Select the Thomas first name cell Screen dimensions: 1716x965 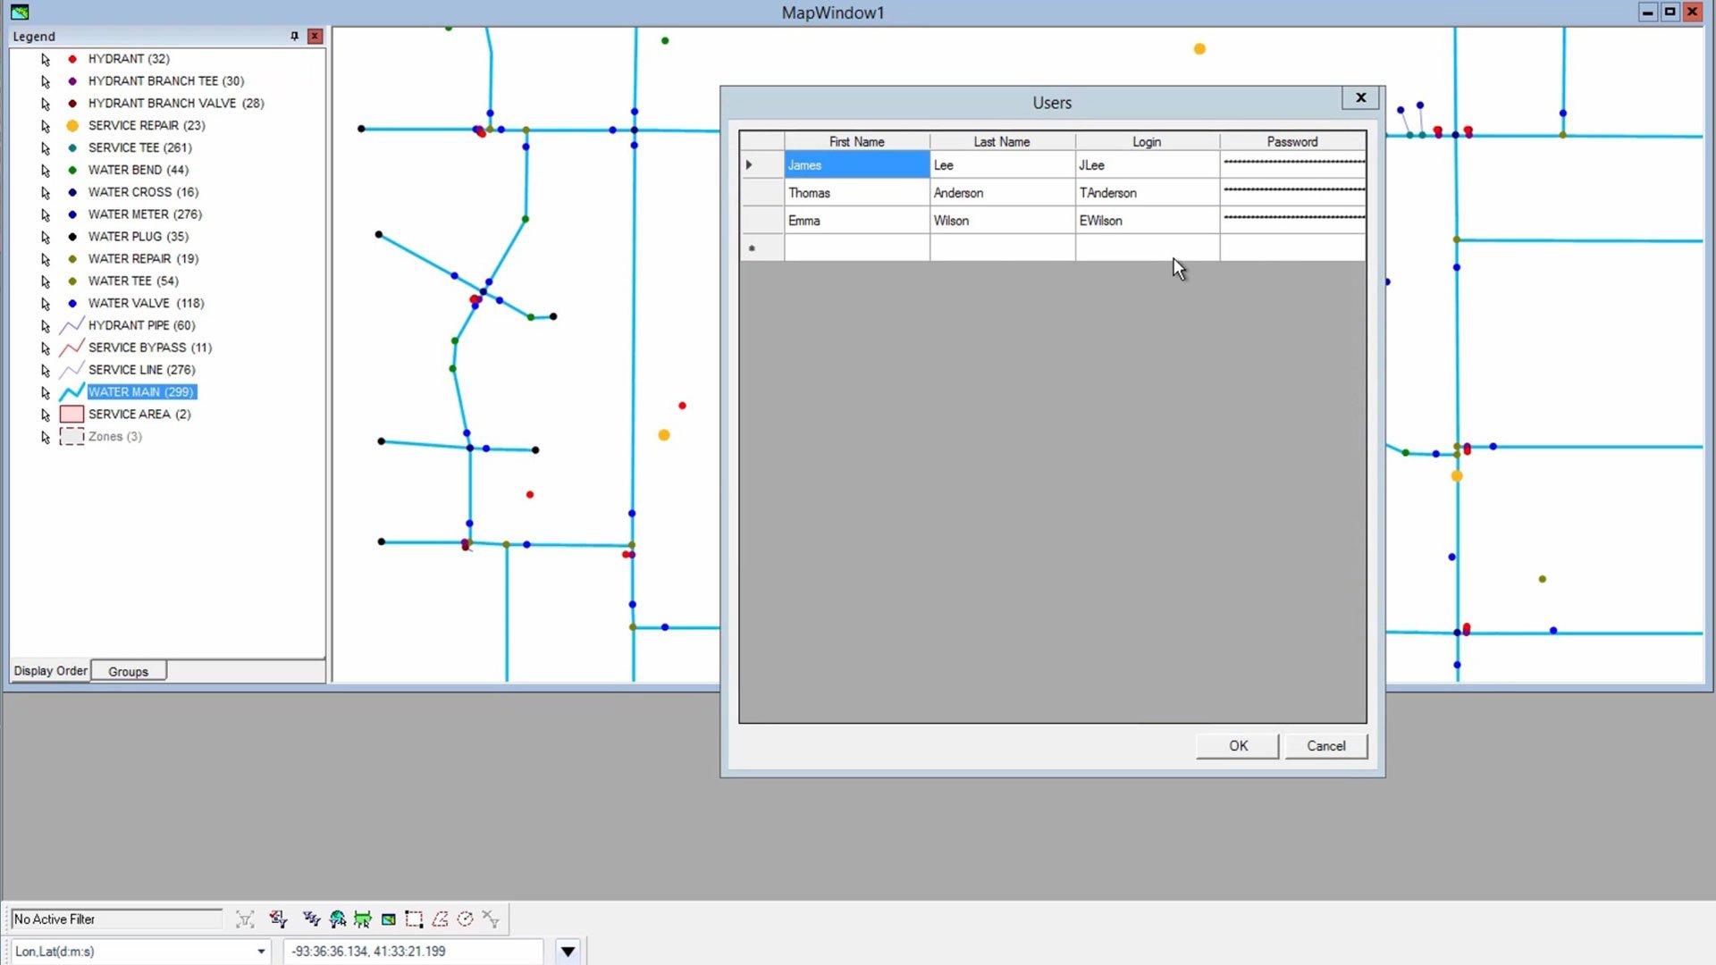point(856,193)
